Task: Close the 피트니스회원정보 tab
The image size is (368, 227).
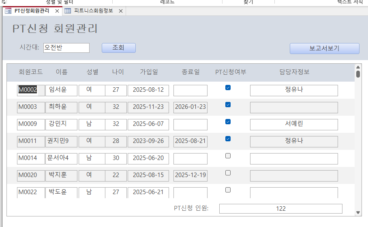Action: (120, 11)
